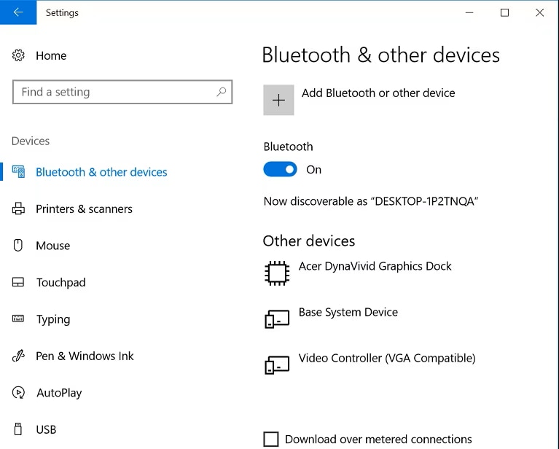Click the USB icon in the sidebar
This screenshot has height=449, width=559.
17,429
